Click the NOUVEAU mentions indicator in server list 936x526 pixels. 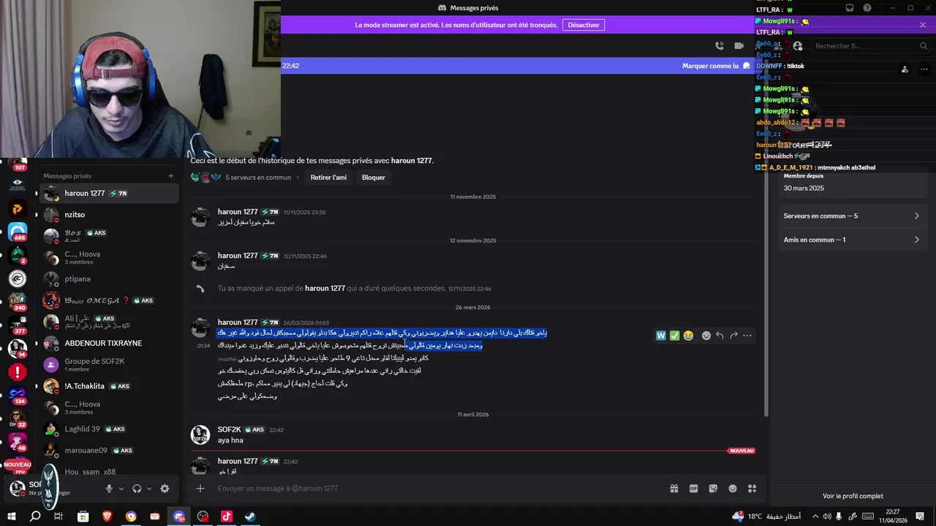coord(18,465)
